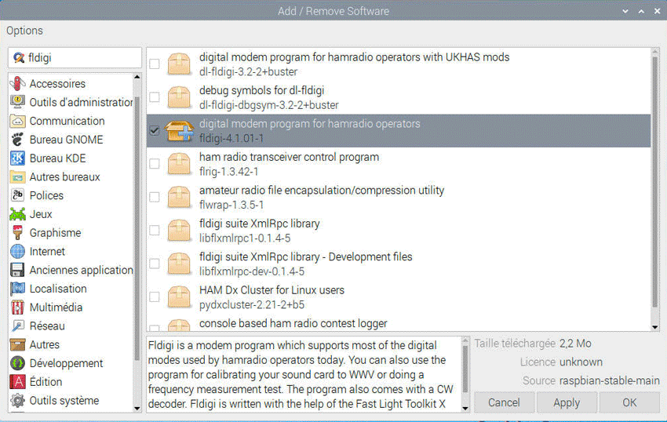
Task: Click the Anciennes applications floppy icon
Action: (x=17, y=270)
